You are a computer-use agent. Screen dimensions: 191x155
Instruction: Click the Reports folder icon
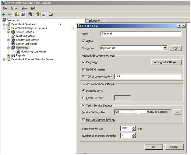(x=13, y=55)
